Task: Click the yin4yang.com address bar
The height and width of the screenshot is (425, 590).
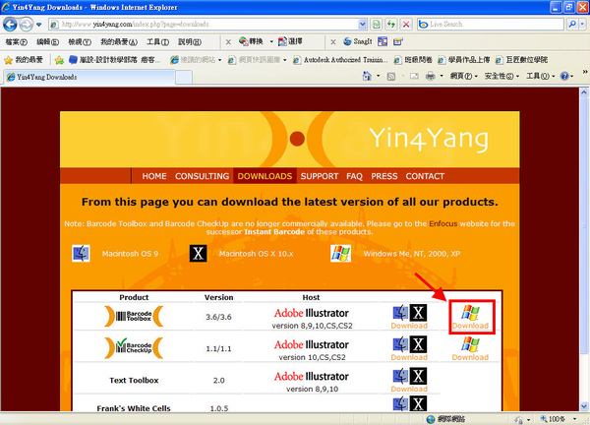Action: (204, 25)
